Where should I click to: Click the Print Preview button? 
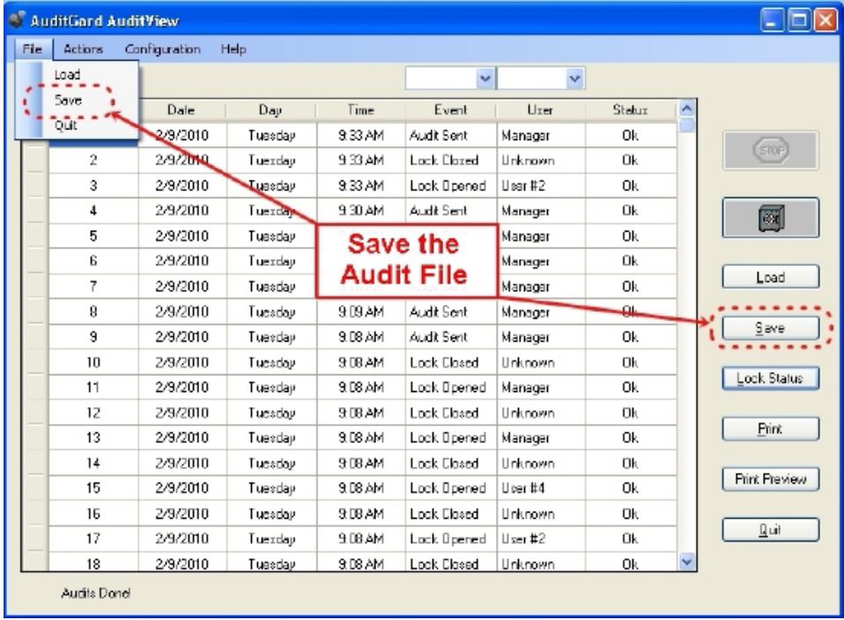(x=770, y=479)
